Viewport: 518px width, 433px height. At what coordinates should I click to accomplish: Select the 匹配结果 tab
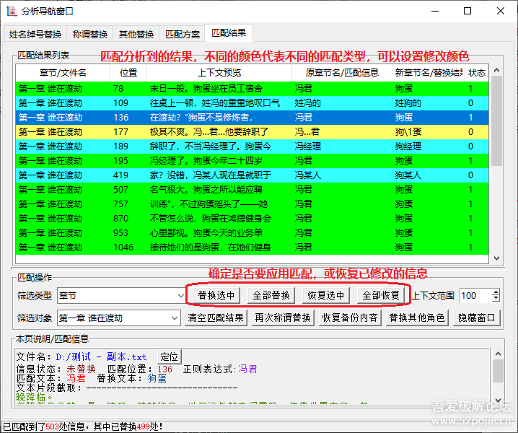tap(229, 32)
